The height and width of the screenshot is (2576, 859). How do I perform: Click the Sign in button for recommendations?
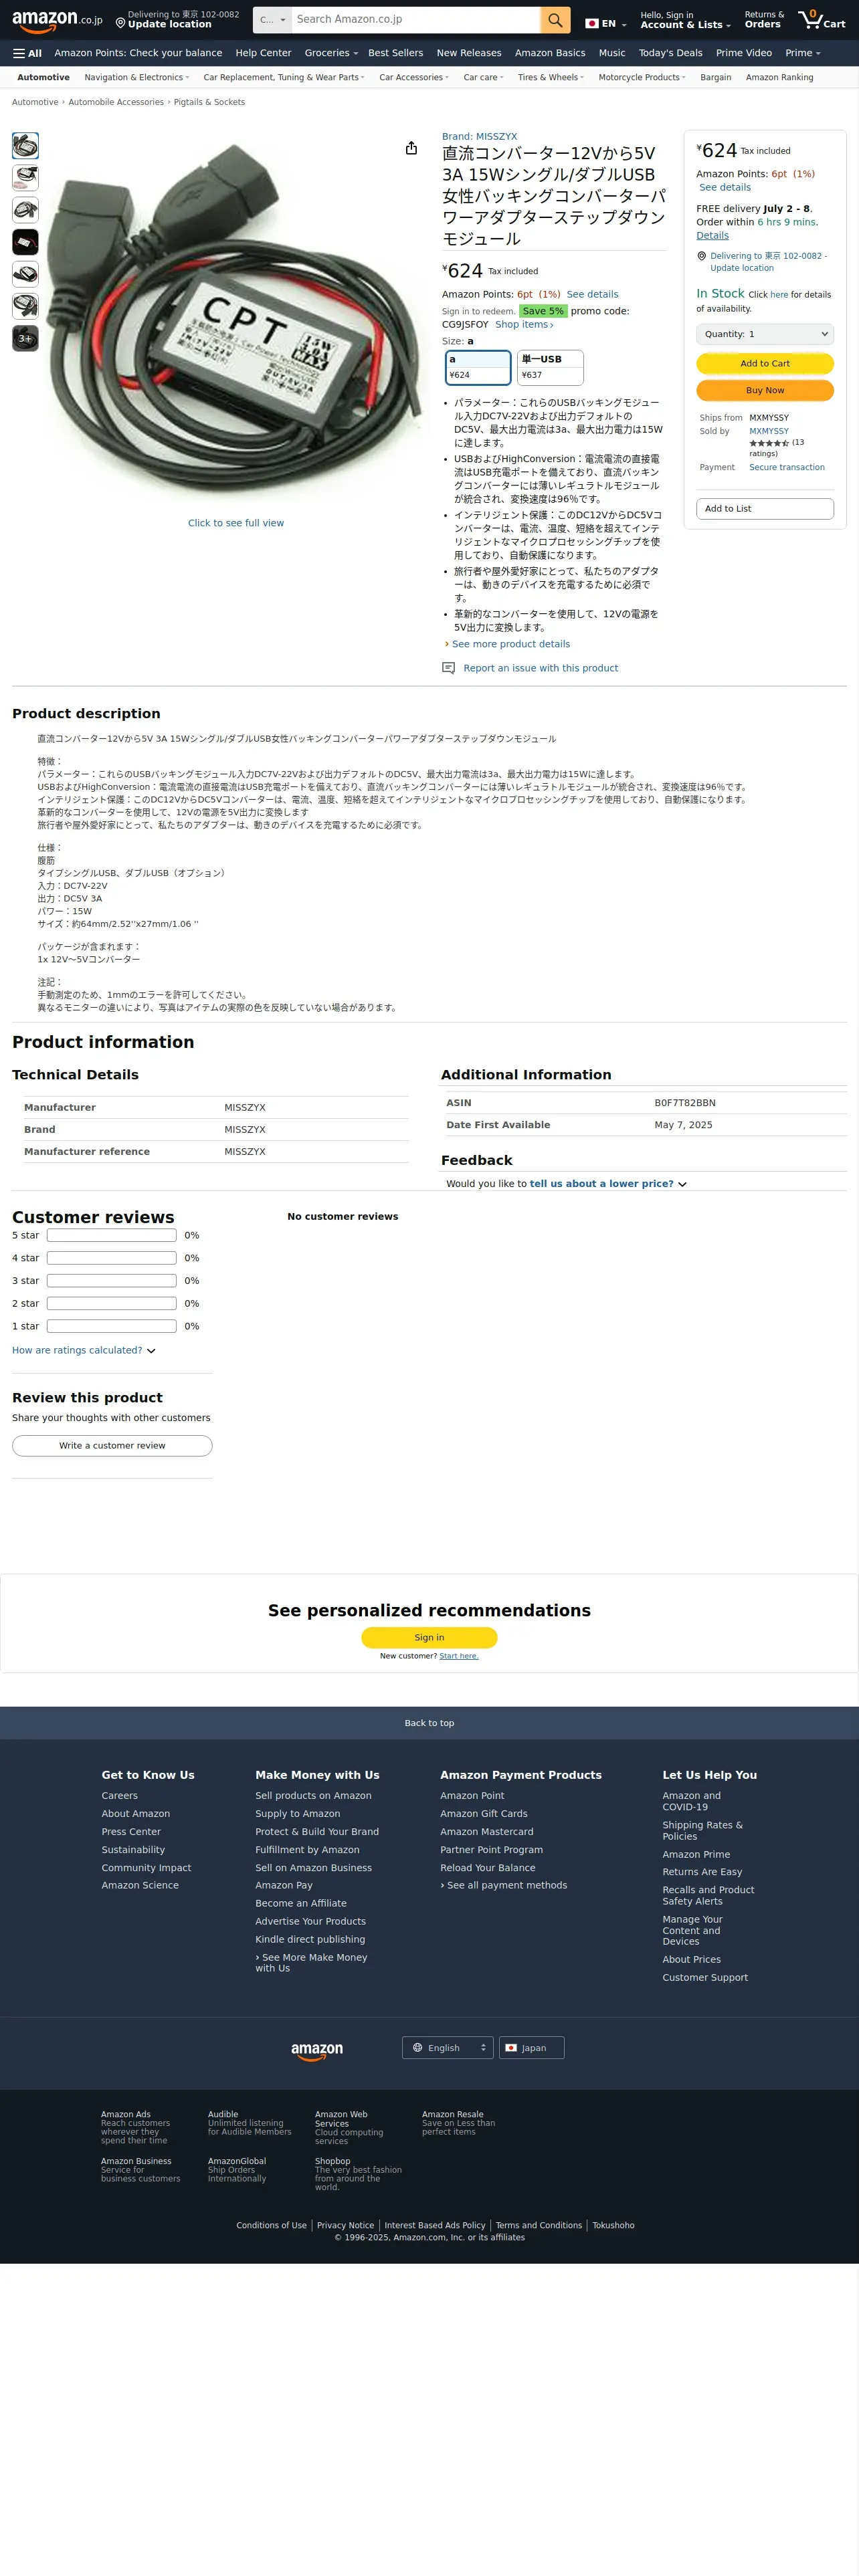coord(429,1637)
